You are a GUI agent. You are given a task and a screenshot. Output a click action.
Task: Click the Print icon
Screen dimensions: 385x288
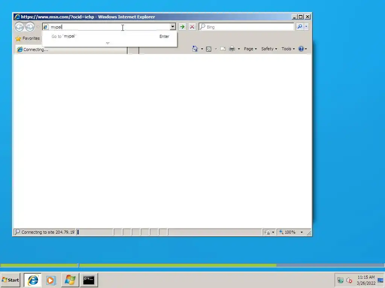(x=232, y=49)
